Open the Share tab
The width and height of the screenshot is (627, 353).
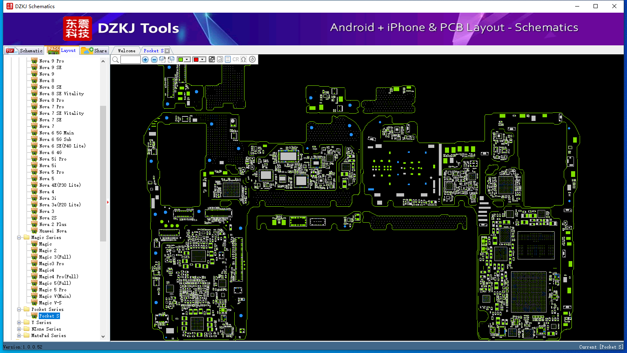94,51
